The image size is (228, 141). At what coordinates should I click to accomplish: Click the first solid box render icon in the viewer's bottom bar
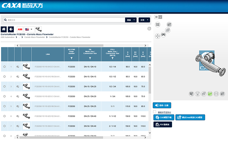pos(191,94)
